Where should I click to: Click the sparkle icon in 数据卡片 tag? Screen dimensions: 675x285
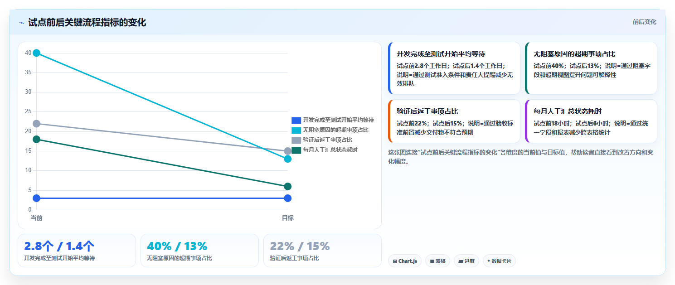(489, 261)
